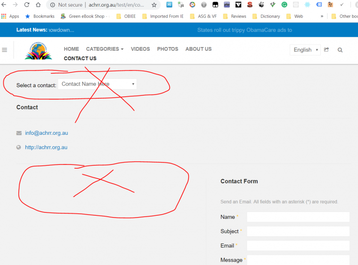The image size is (358, 265).
Task: Click the gray checkmark extension icon
Action: click(x=342, y=5)
